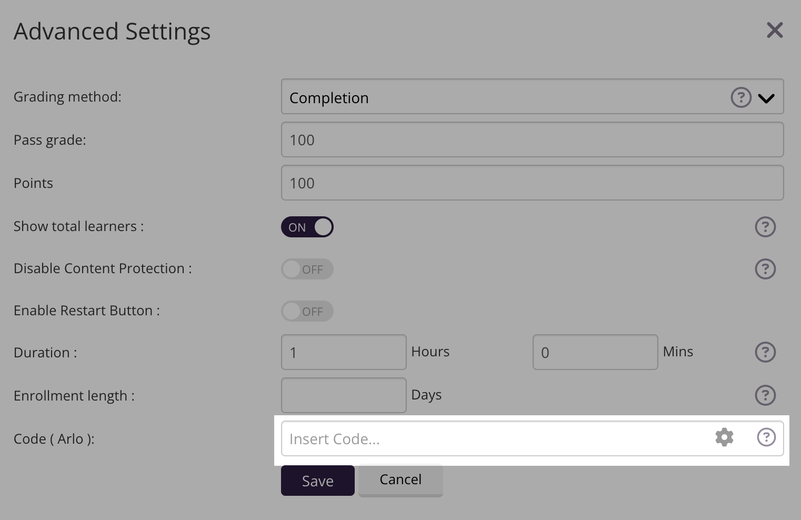View help for Enrollment length
This screenshot has height=520, width=801.
click(x=765, y=395)
